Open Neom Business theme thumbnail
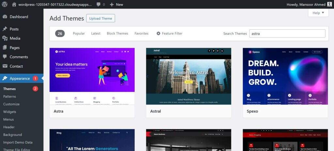 [189, 140]
